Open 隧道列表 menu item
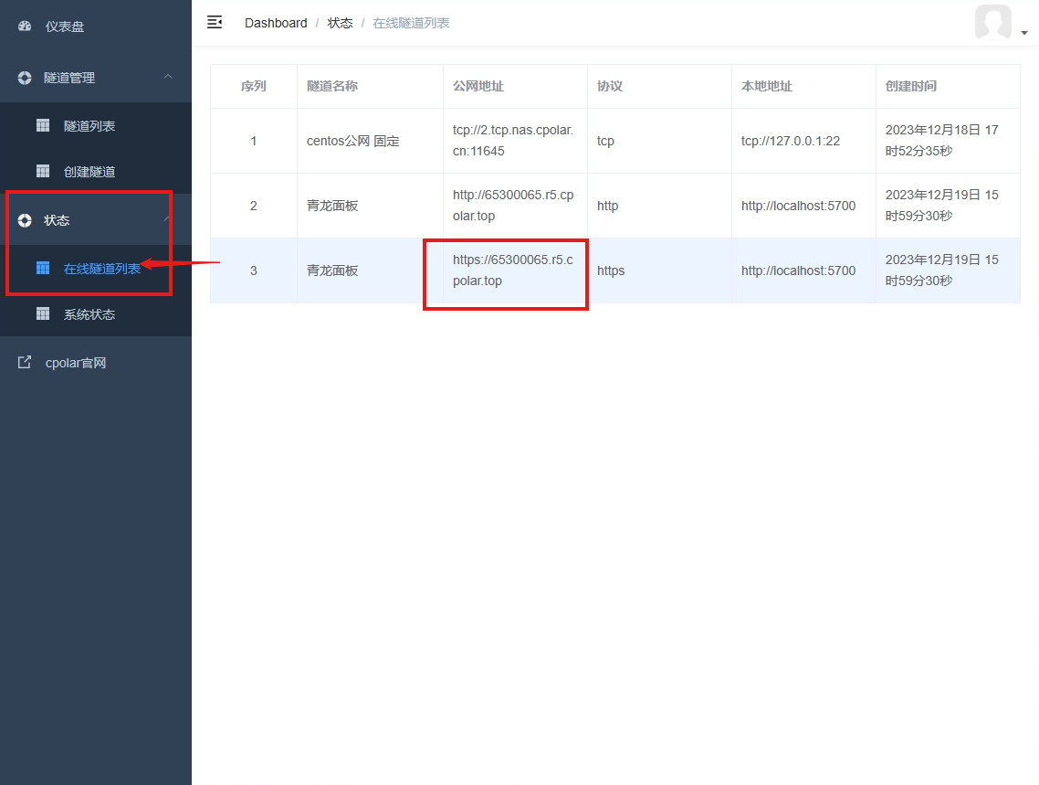The image size is (1039, 785). point(96,125)
